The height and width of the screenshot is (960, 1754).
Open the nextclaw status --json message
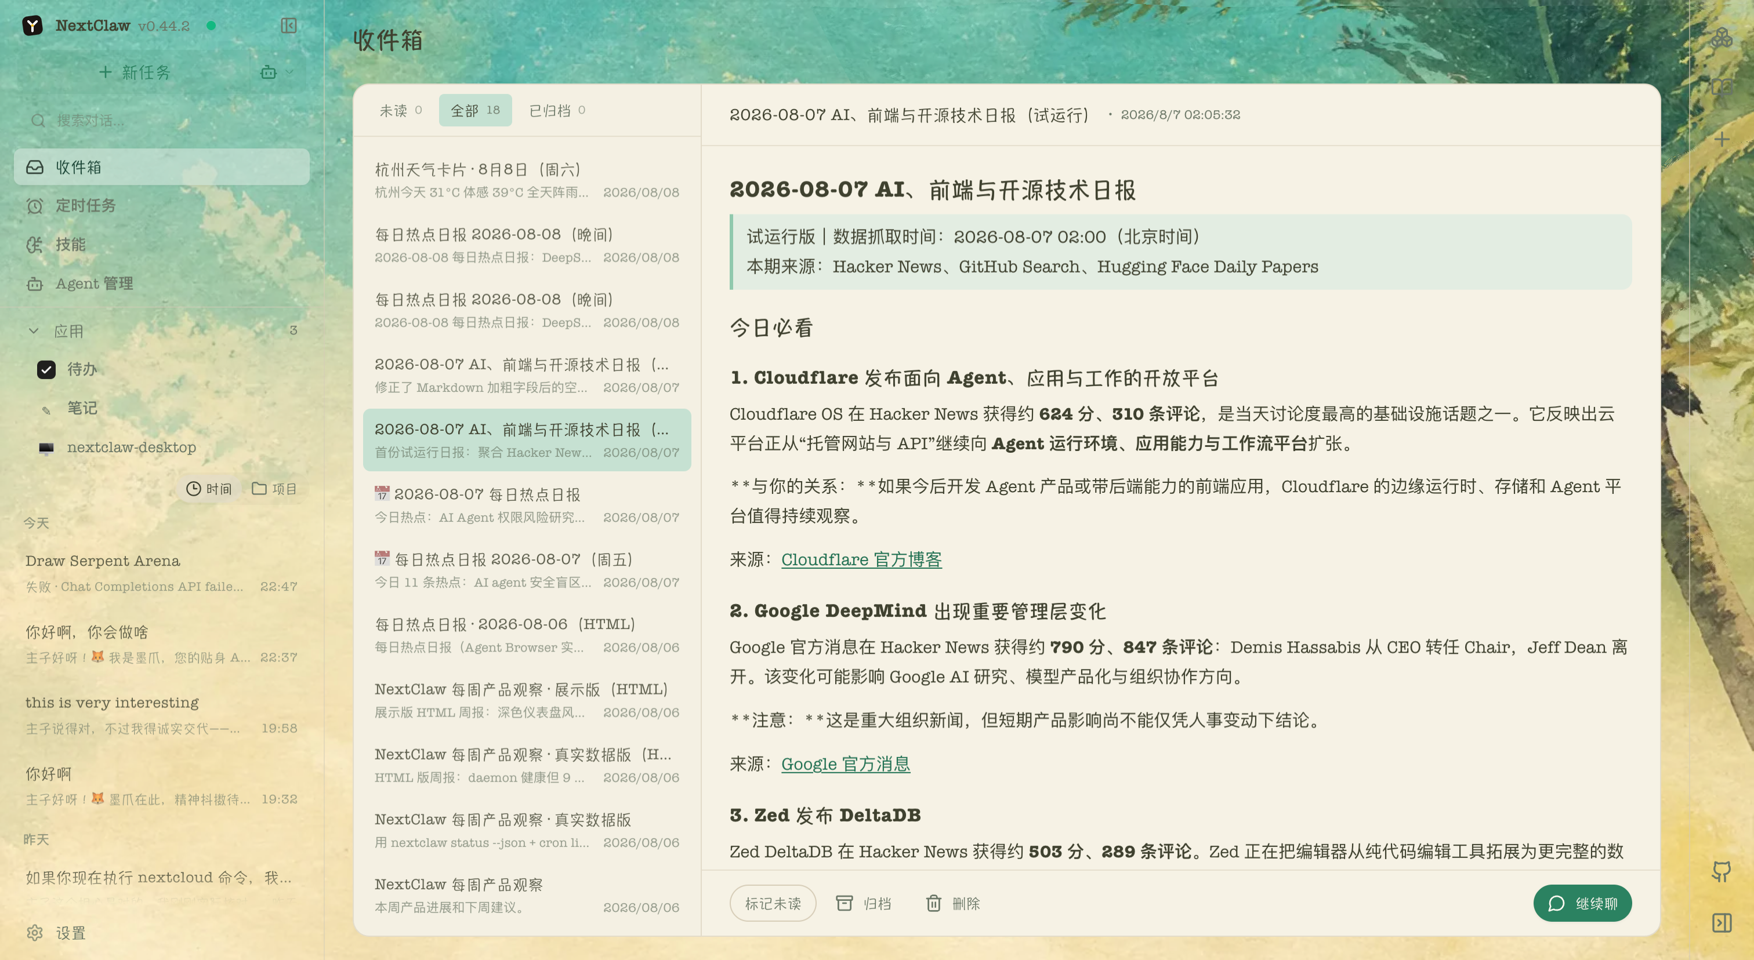tap(527, 830)
